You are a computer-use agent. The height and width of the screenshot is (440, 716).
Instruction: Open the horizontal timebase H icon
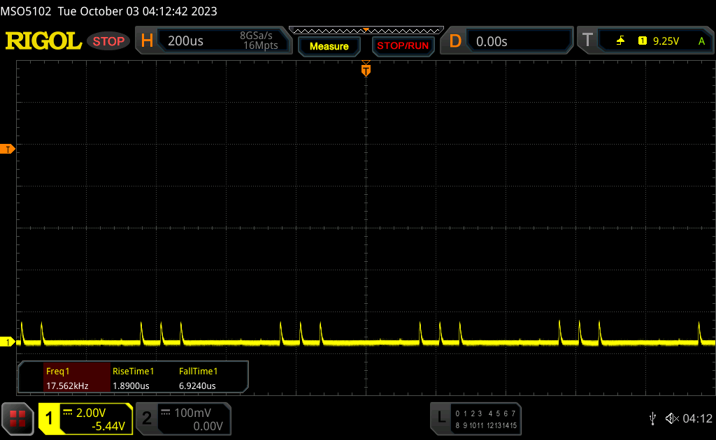point(147,41)
